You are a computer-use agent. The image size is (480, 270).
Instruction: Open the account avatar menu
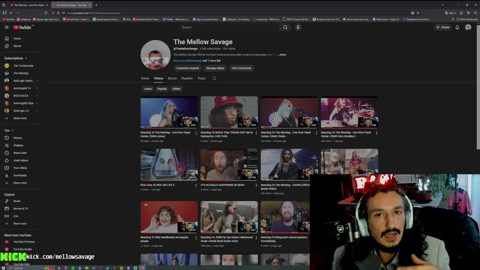pyautogui.click(x=468, y=27)
